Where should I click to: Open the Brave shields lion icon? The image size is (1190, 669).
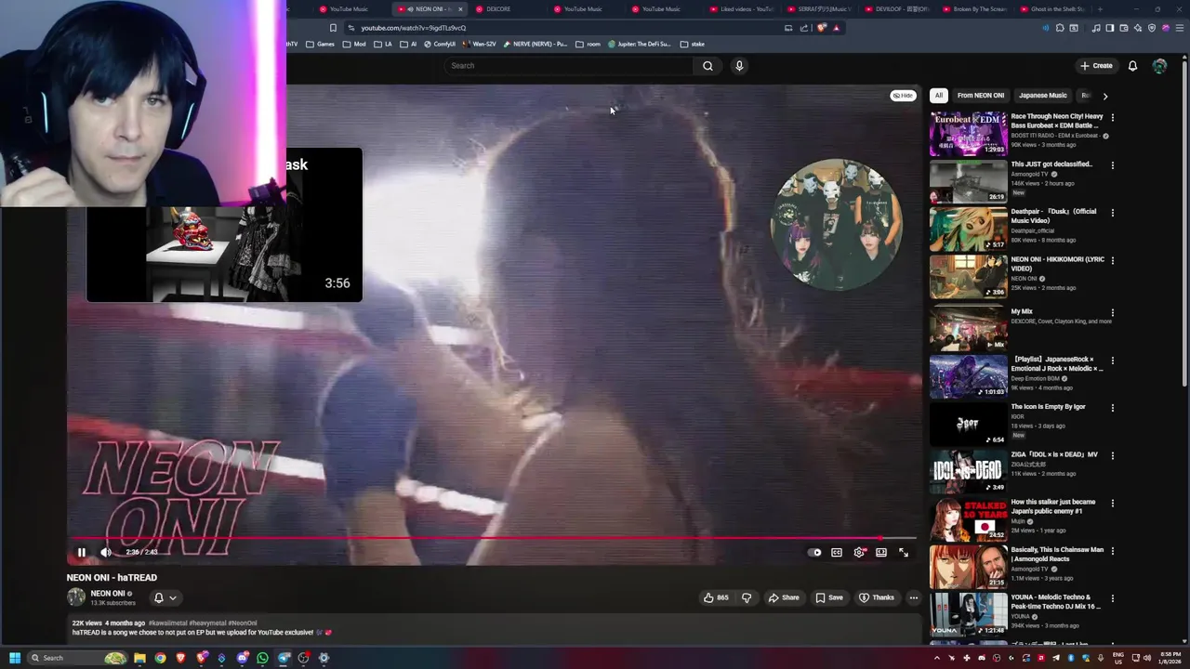click(822, 28)
